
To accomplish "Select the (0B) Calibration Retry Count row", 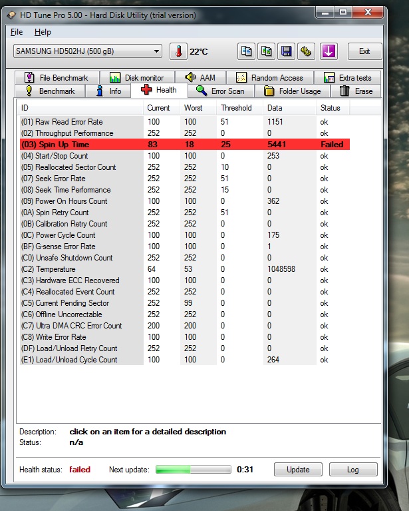I will tap(185, 224).
